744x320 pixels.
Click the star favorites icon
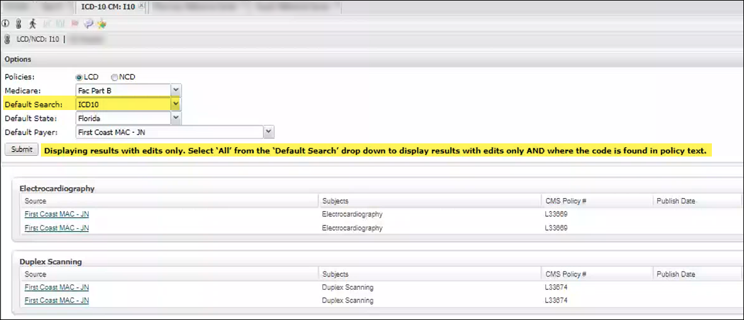101,24
